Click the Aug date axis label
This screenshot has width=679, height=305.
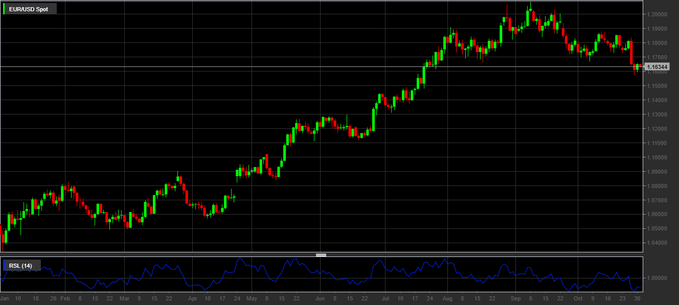click(x=447, y=298)
